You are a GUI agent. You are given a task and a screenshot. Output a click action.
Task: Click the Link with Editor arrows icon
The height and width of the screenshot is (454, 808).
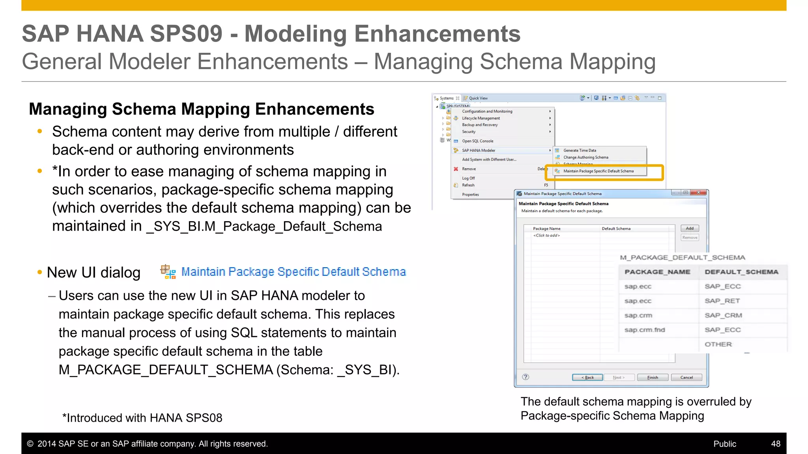637,98
